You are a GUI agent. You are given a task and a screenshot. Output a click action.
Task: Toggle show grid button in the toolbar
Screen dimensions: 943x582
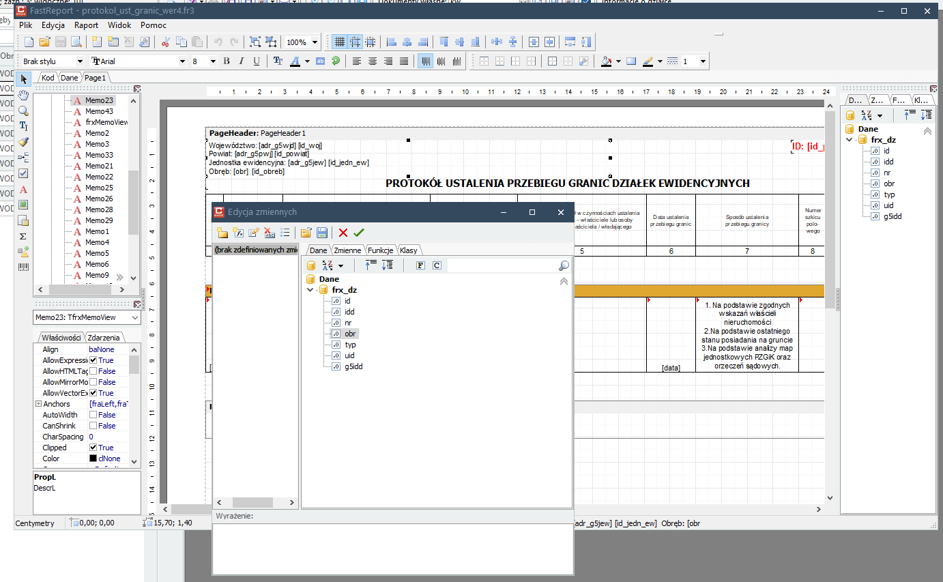pyautogui.click(x=339, y=42)
